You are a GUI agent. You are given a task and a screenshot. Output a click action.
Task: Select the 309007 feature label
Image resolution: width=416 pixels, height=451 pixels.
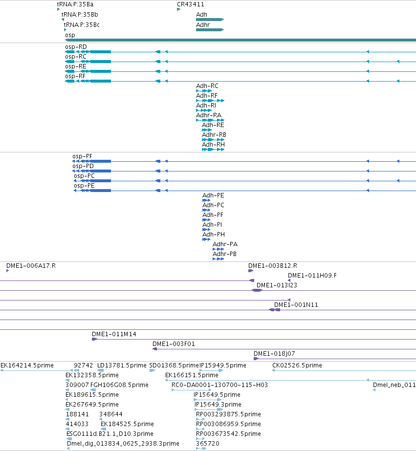pos(77,385)
